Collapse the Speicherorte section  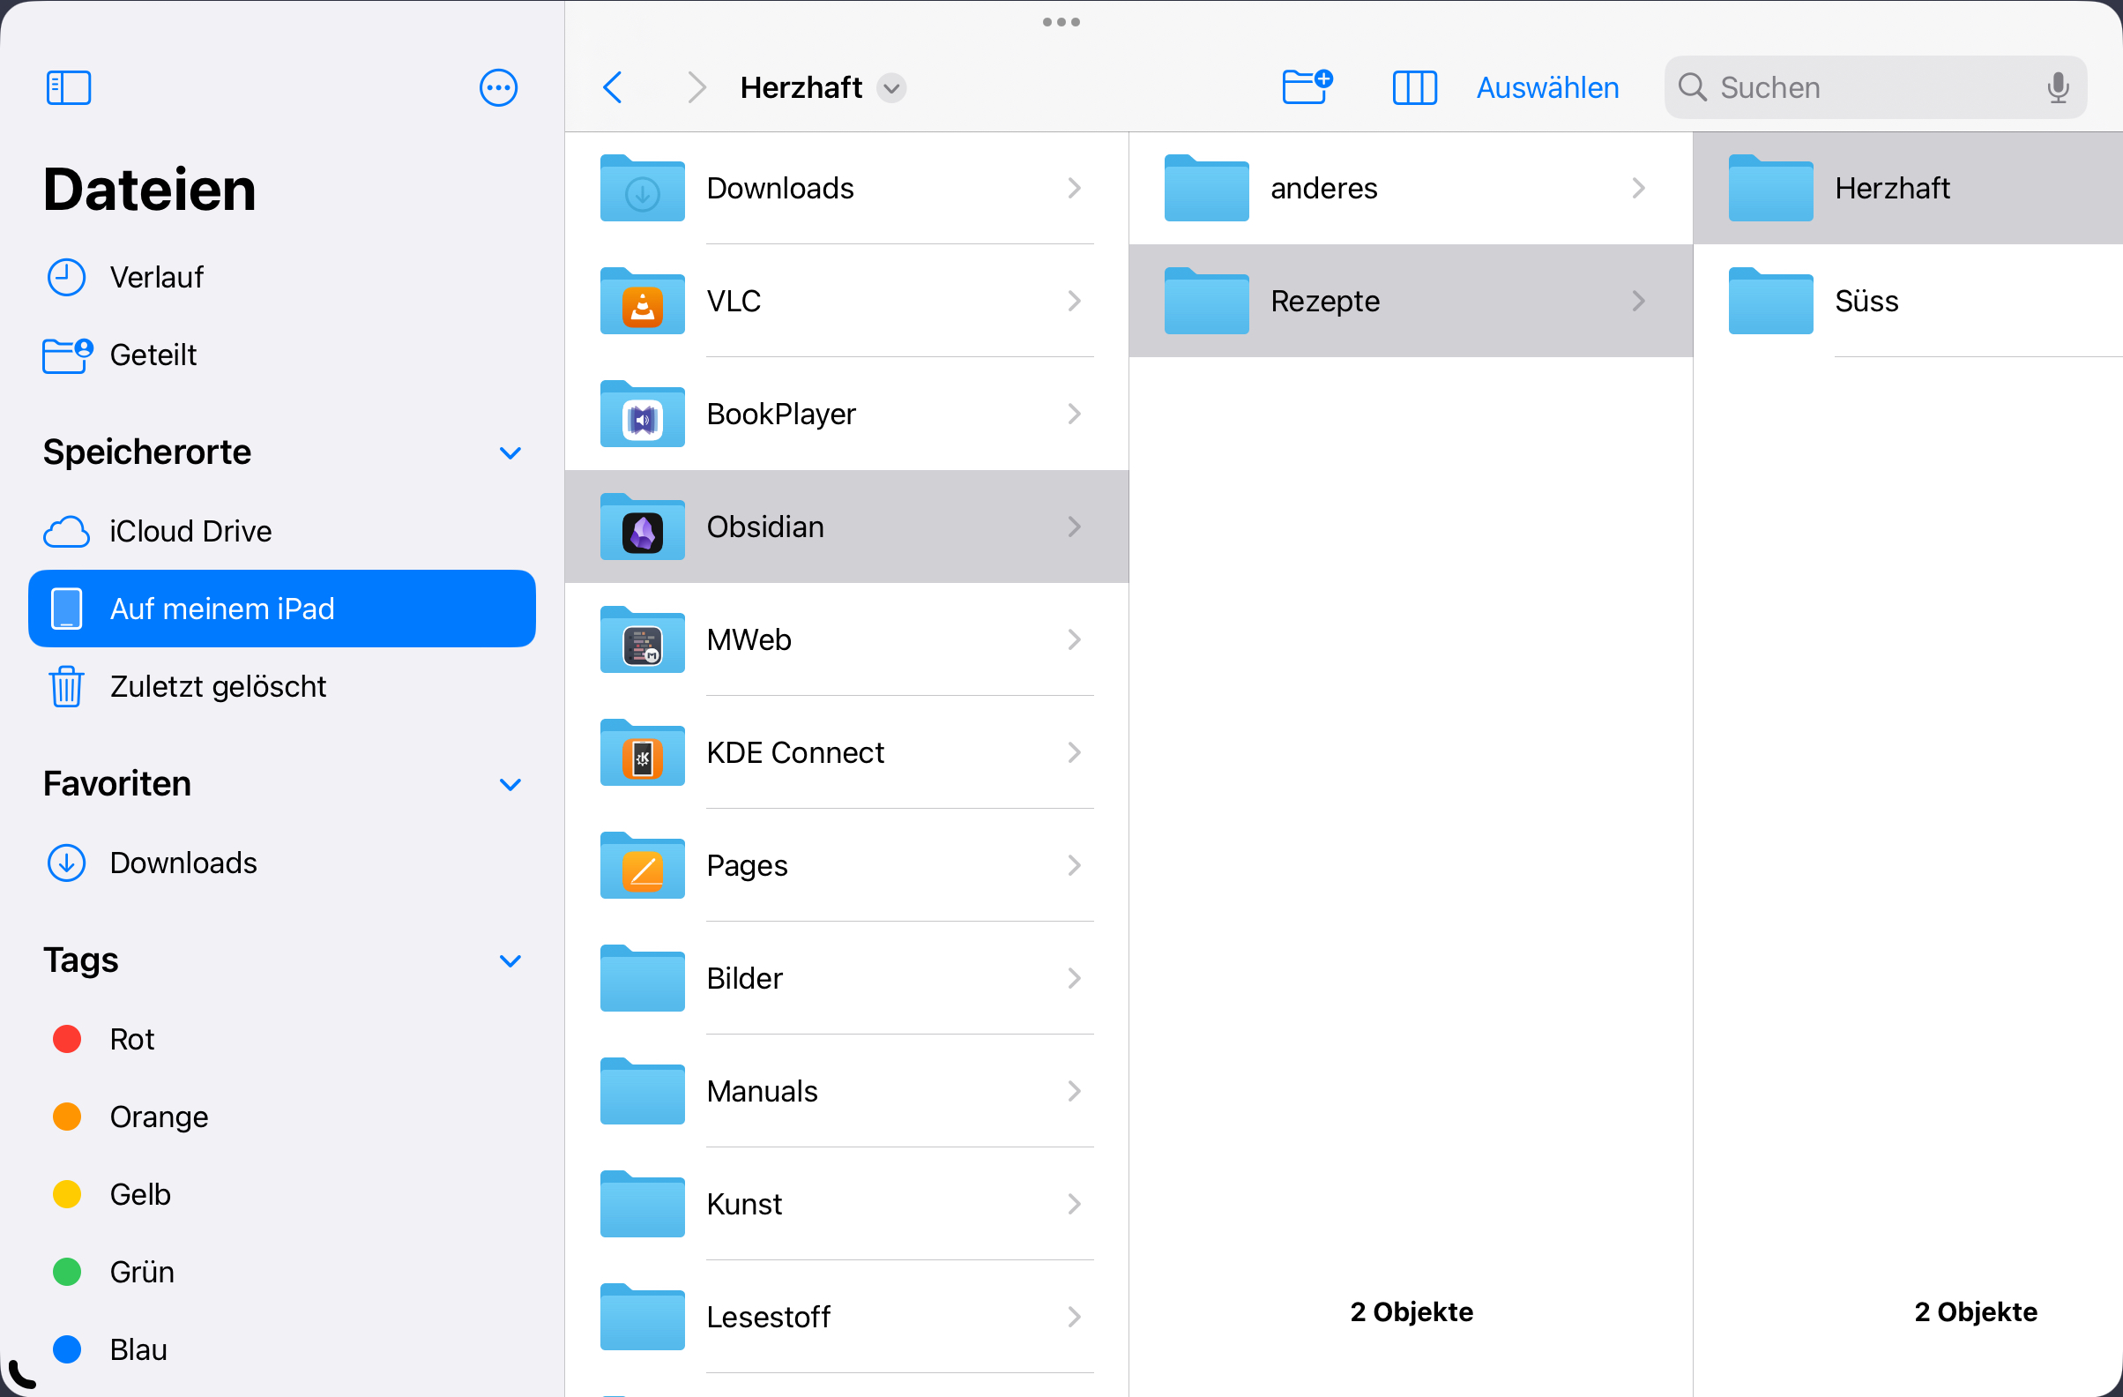coord(510,453)
